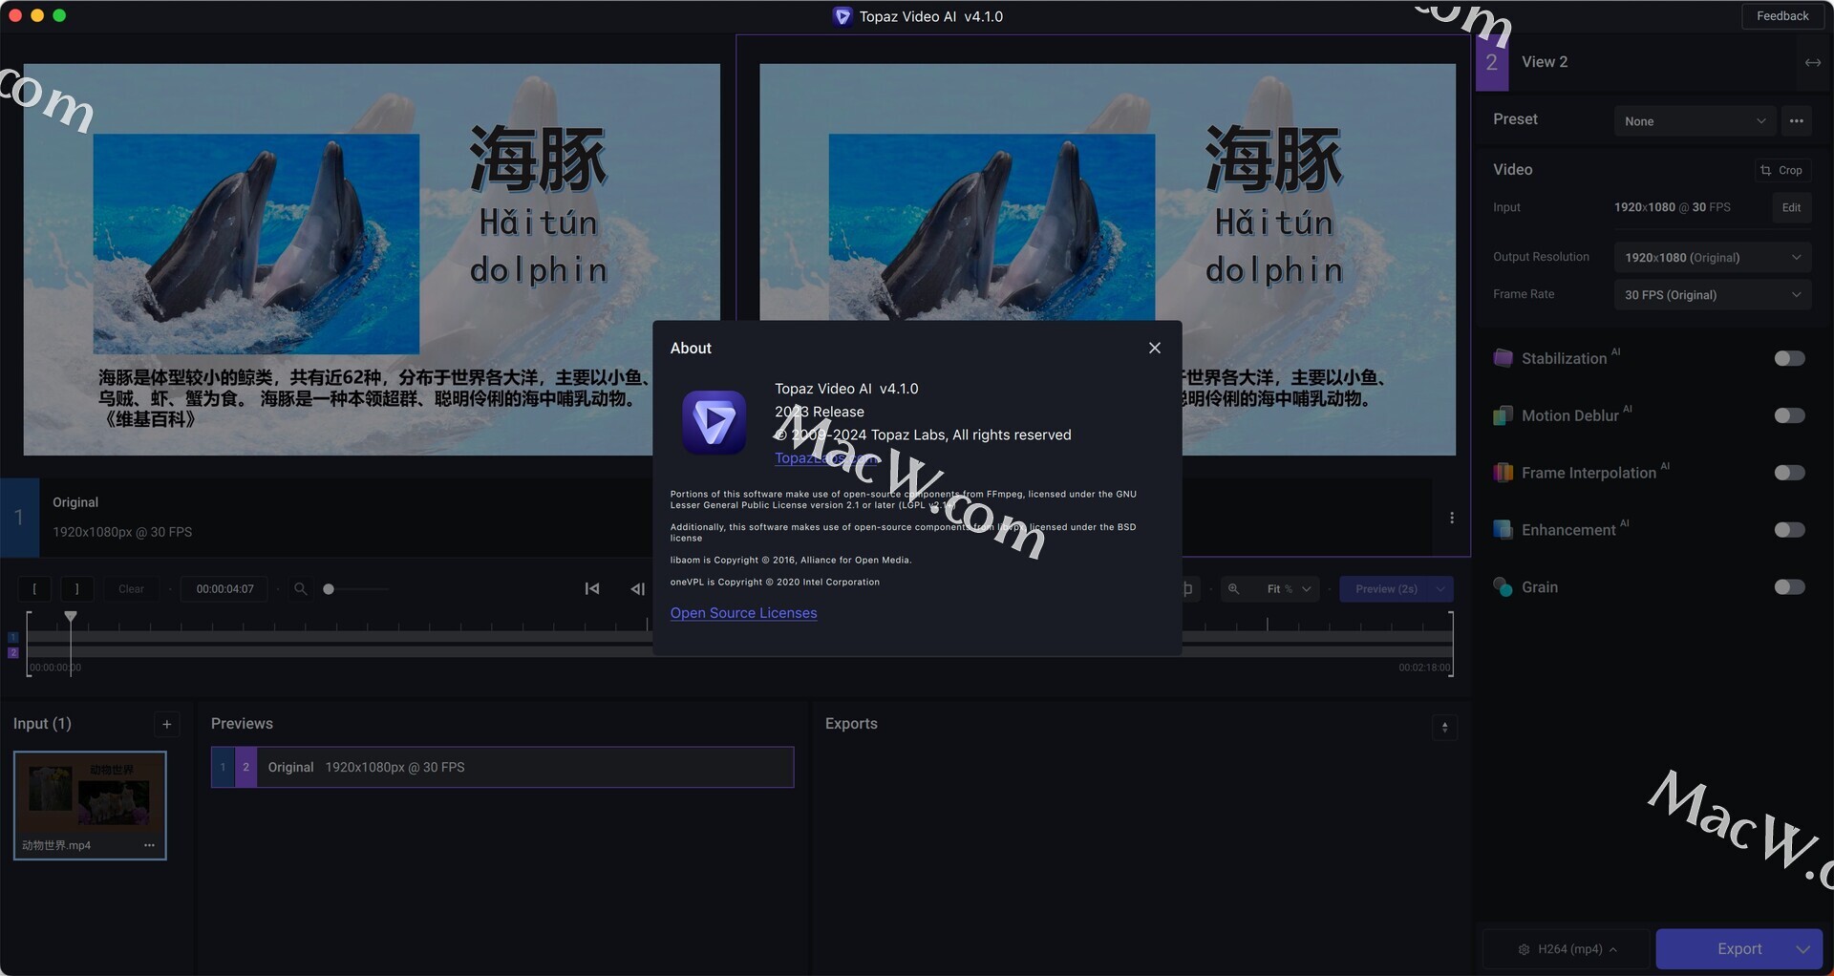Open the Fit % zoom dropdown
Screen dimensions: 1834x976
click(1289, 589)
